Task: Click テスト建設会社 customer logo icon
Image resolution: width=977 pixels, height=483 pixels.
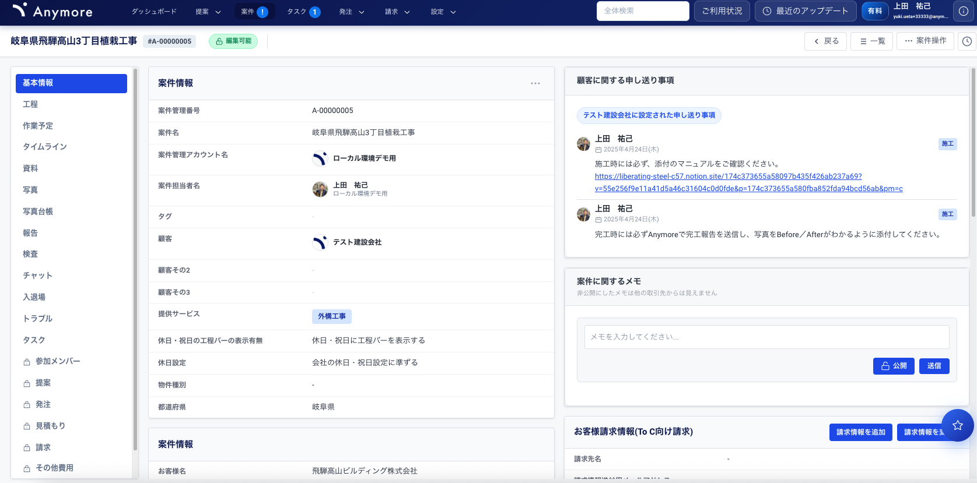Action: point(320,242)
